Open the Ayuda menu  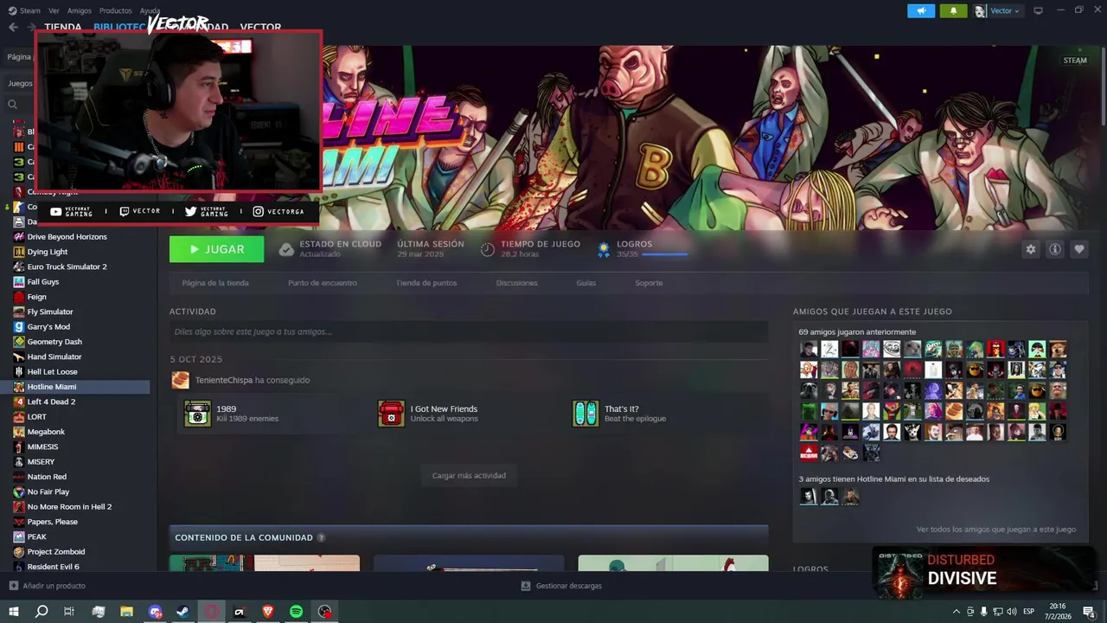pos(150,11)
